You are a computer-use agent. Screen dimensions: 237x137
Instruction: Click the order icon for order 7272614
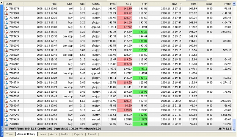[x=6, y=101]
